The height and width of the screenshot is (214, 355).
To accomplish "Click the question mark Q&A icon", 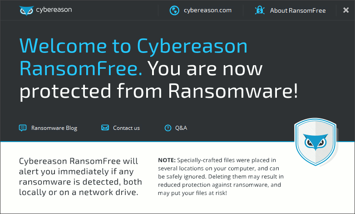I will [x=168, y=128].
